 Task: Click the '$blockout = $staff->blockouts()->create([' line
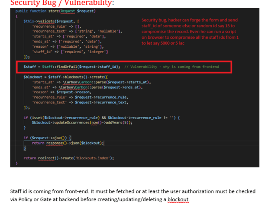[66, 77]
